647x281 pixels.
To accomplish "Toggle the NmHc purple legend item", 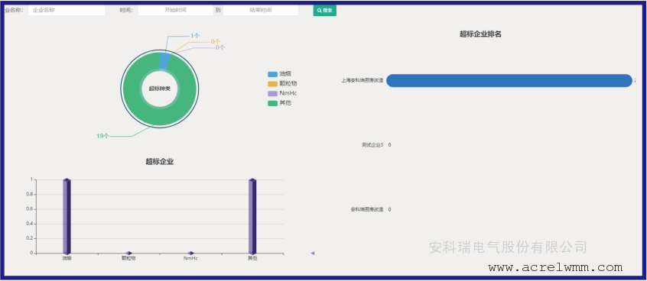I will click(x=282, y=93).
